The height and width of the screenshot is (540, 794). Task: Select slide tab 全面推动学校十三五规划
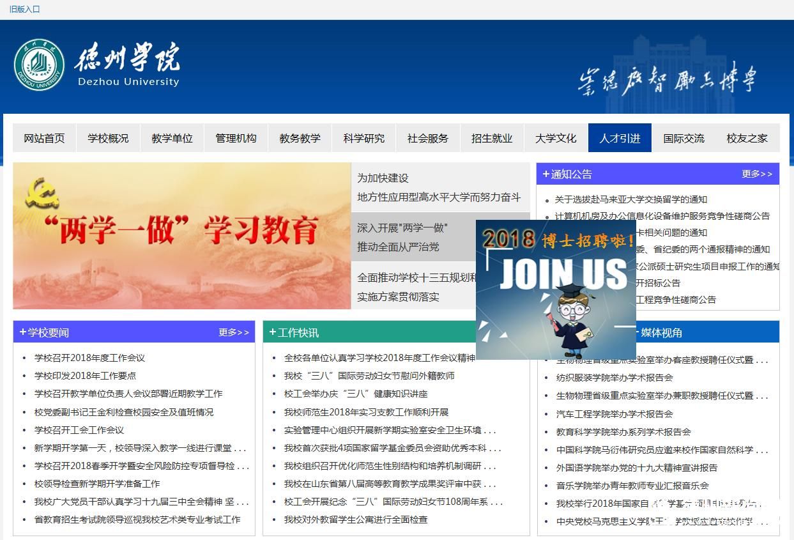pos(413,287)
